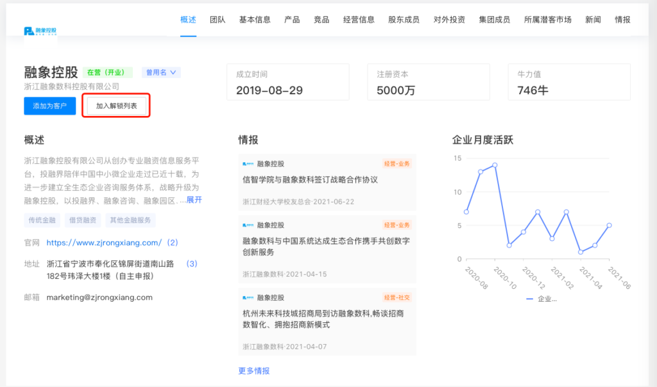Open the zjrongxiang.com website link
657x387 pixels.
[x=104, y=243]
